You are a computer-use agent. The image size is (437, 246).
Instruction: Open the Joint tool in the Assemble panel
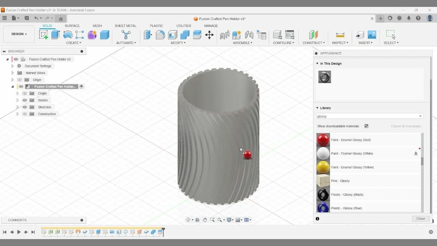click(225, 35)
